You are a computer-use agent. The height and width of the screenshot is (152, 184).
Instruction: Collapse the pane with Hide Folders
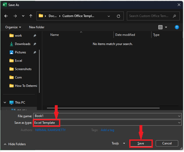15,144
